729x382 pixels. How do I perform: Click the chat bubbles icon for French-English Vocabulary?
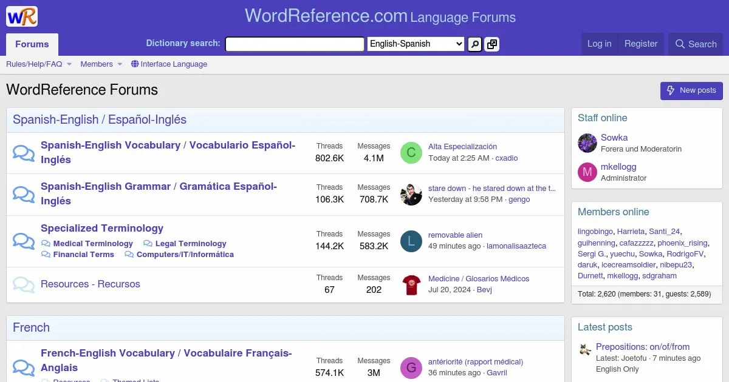tap(24, 367)
